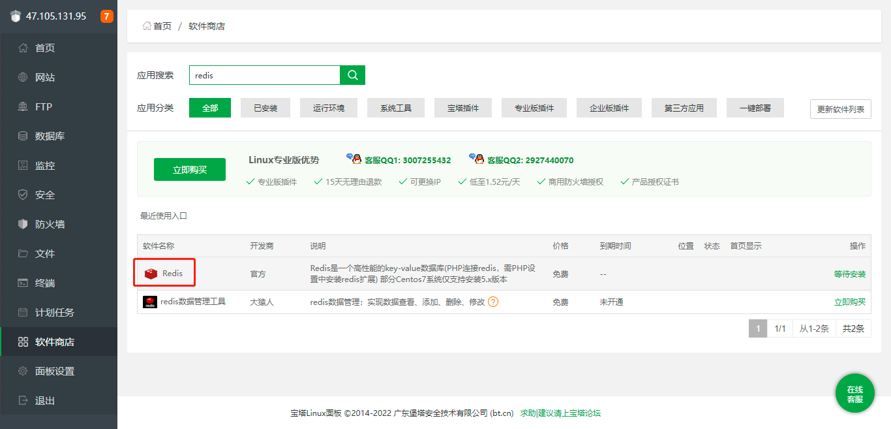
Task: Click the 文件 folder sidebar icon
Action: tap(23, 253)
